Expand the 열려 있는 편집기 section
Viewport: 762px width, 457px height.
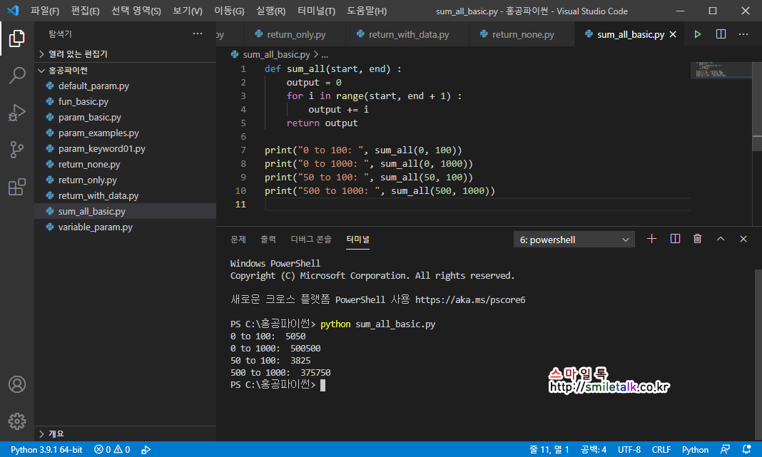(126, 54)
